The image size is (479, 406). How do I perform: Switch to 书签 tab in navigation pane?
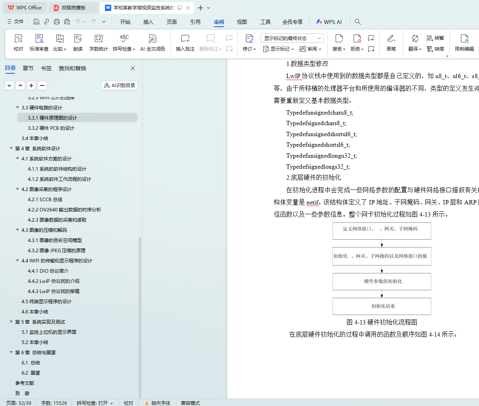(x=46, y=68)
